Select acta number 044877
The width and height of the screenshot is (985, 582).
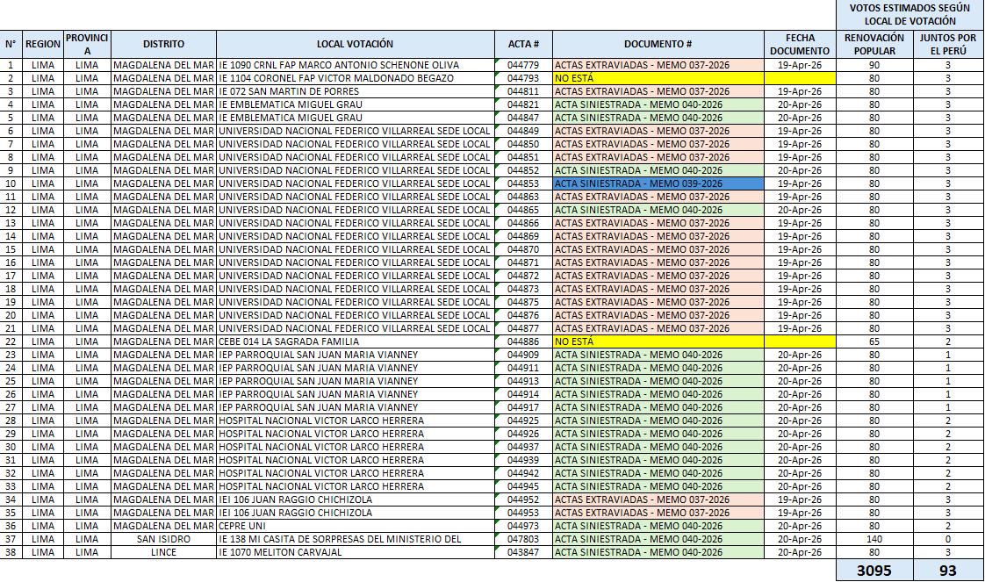coord(523,328)
